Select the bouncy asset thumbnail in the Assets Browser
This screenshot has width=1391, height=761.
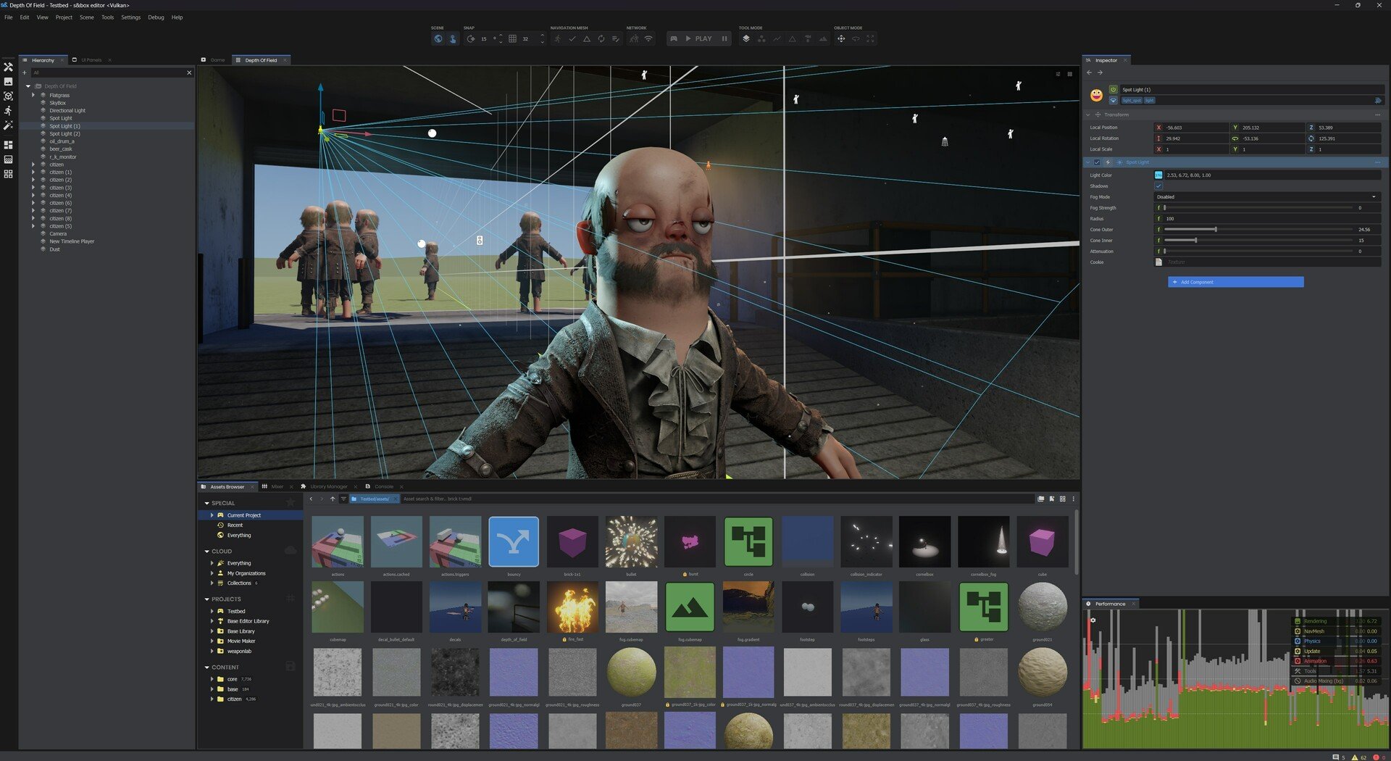click(514, 541)
